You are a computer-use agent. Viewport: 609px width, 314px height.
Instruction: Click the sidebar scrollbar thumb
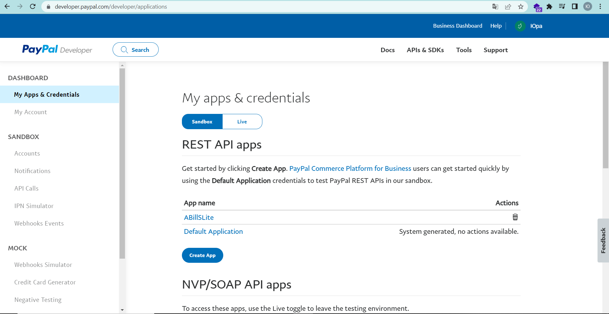[x=122, y=164]
